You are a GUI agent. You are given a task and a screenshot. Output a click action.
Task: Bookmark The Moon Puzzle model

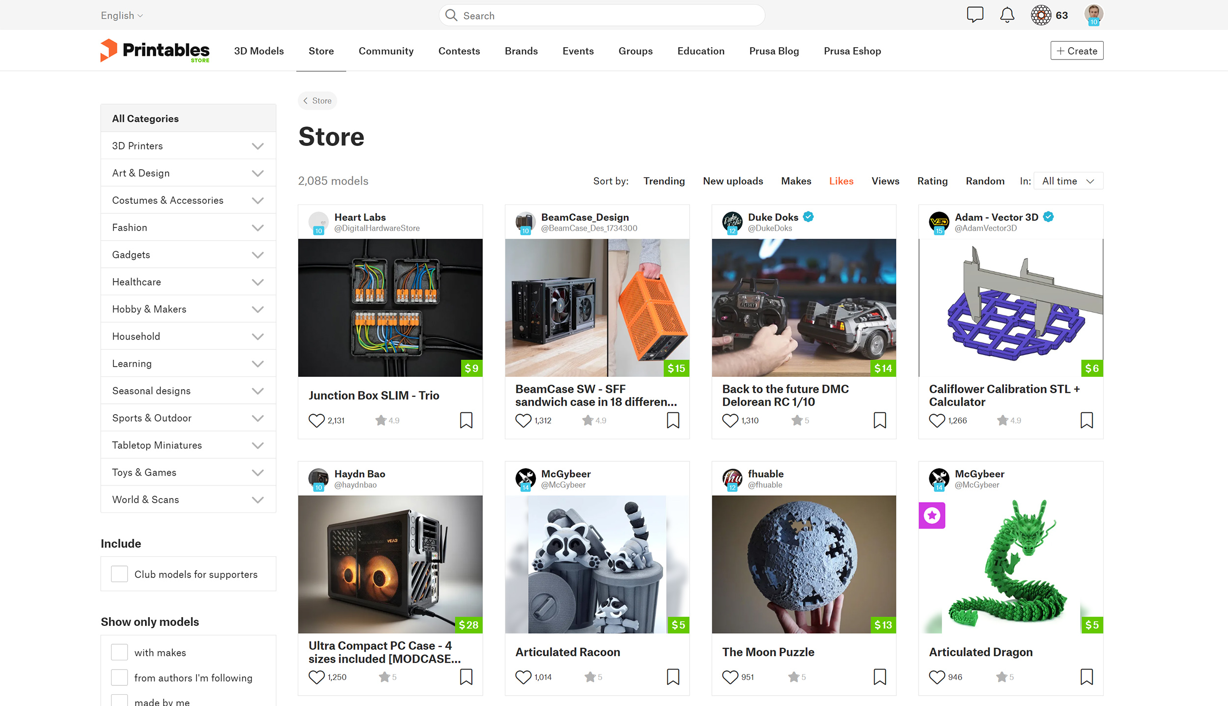click(880, 677)
